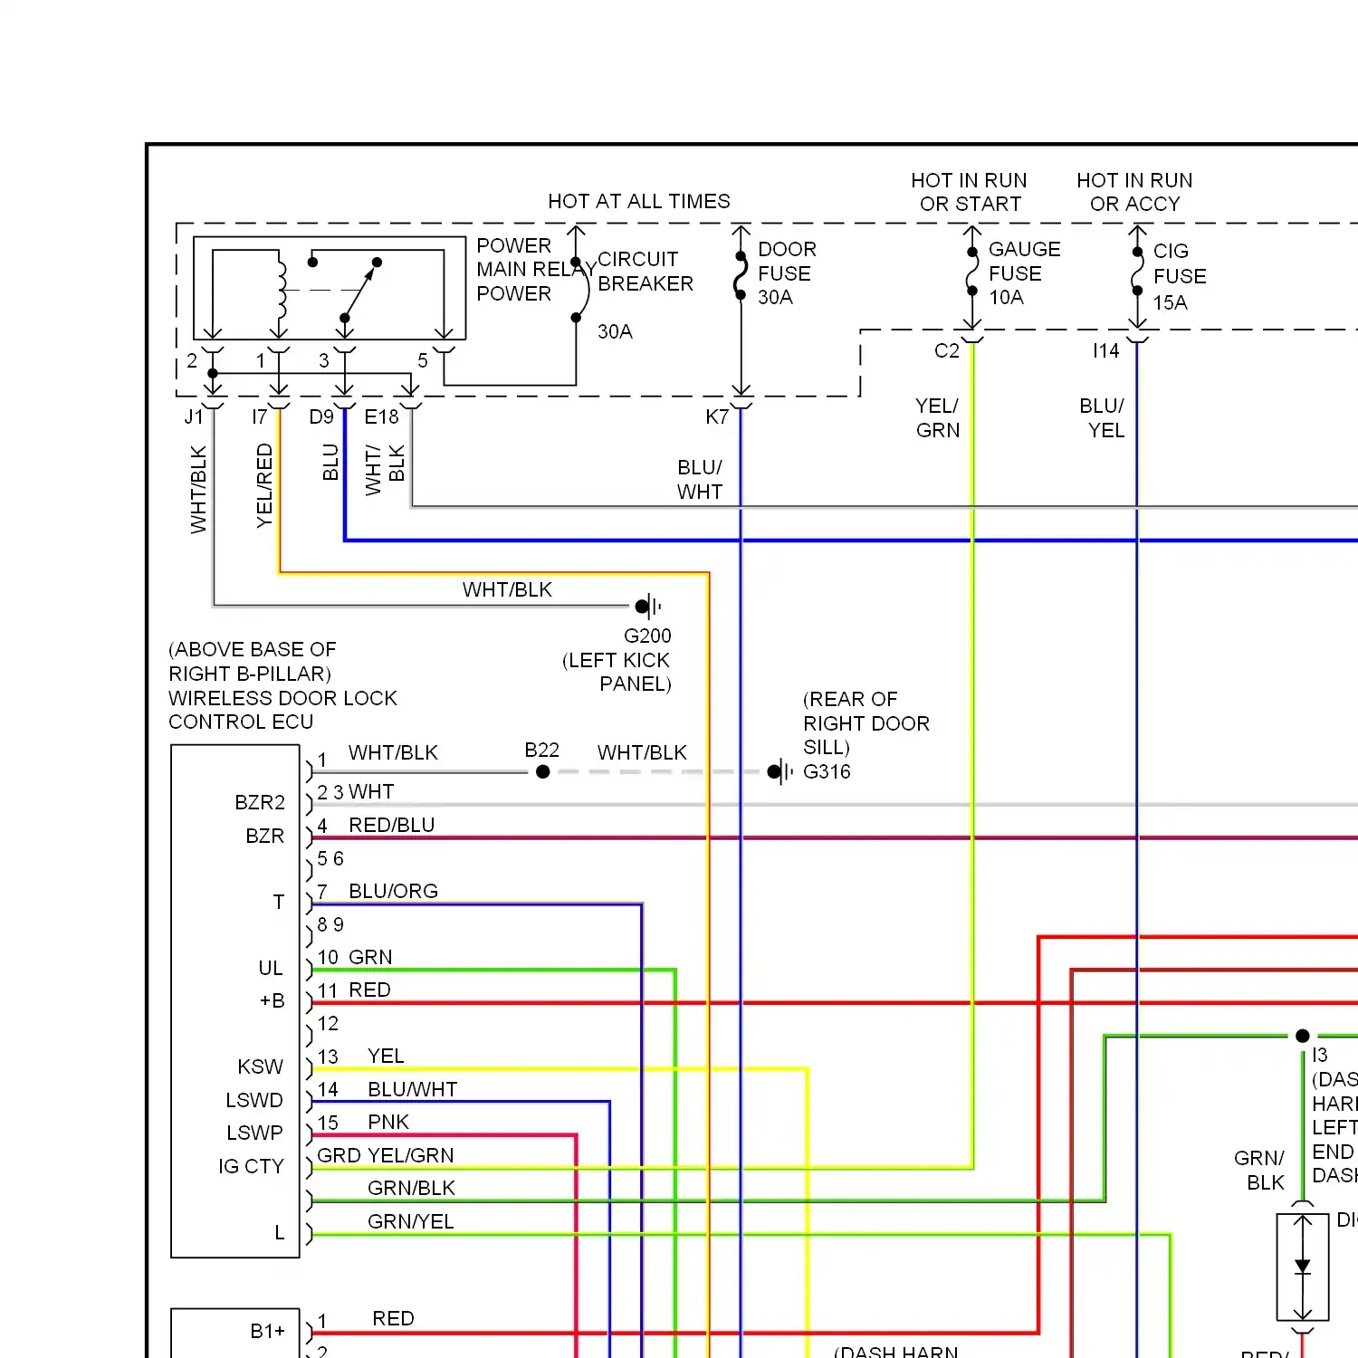Select the 'HOT AT ALL TIMES' label
1358x1358 pixels.
tap(639, 201)
